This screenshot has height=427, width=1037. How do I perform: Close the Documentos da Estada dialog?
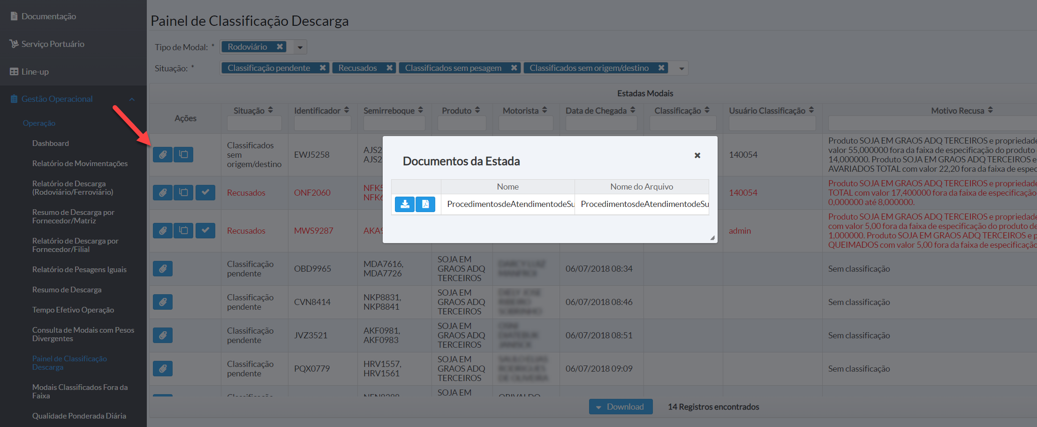(x=697, y=155)
